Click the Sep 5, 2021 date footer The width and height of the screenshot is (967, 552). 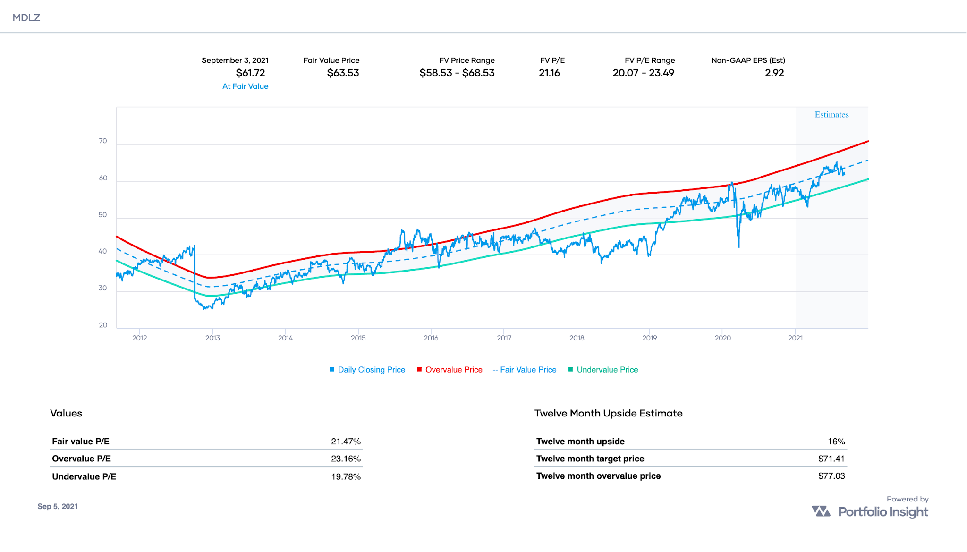pyautogui.click(x=58, y=506)
